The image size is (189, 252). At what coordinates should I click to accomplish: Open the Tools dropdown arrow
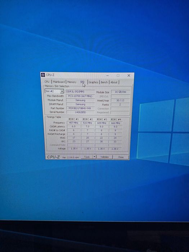[x=94, y=157]
